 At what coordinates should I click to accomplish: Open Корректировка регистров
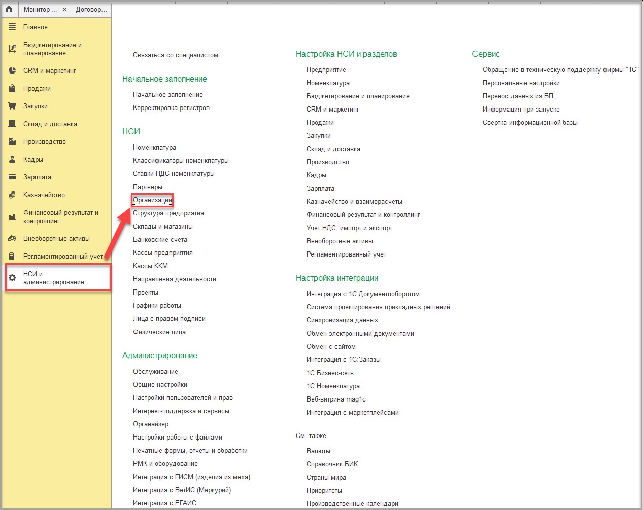171,107
